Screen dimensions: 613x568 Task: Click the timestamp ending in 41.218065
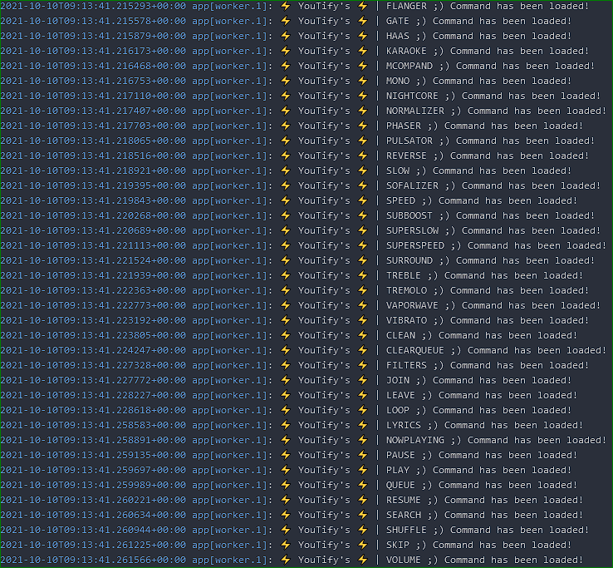(93, 141)
